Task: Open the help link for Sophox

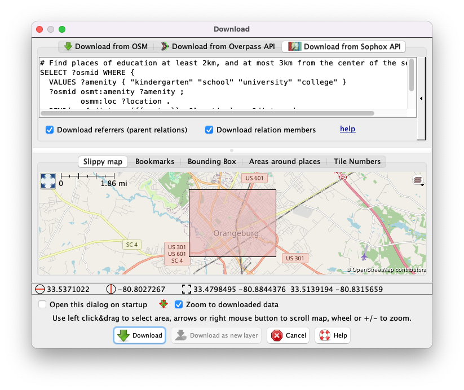Action: (x=348, y=128)
